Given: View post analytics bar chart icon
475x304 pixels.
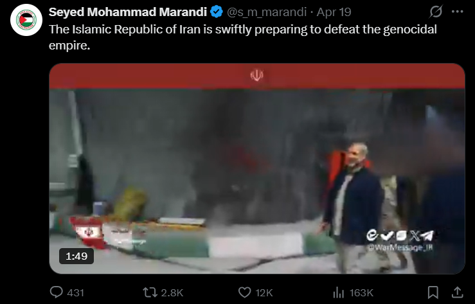Looking at the screenshot, I should pyautogui.click(x=338, y=292).
